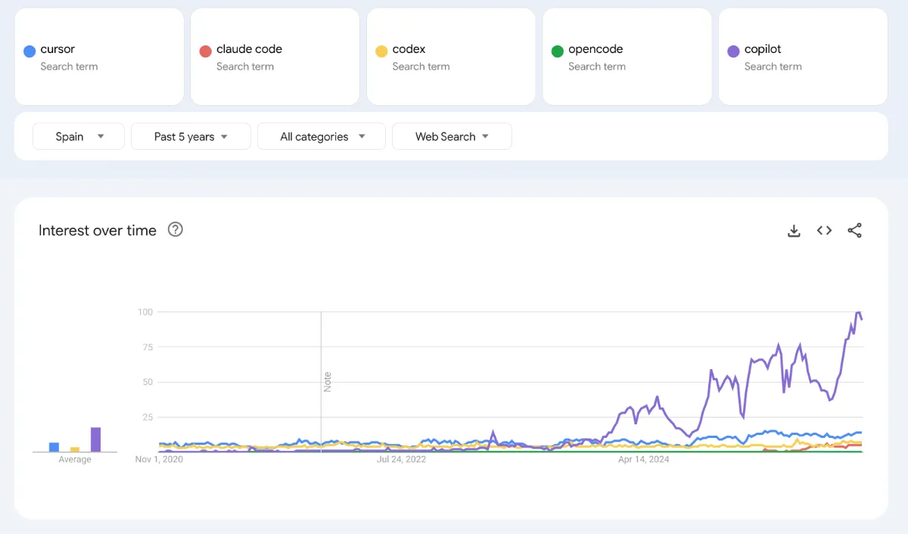Share the Interest over time chart
The image size is (908, 534).
pyautogui.click(x=854, y=231)
